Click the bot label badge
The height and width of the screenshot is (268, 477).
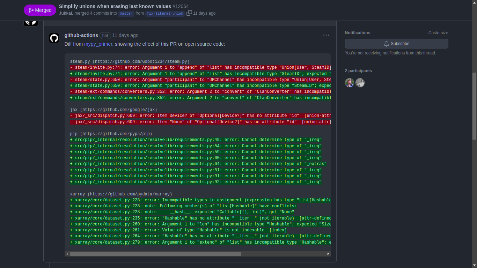[105, 36]
